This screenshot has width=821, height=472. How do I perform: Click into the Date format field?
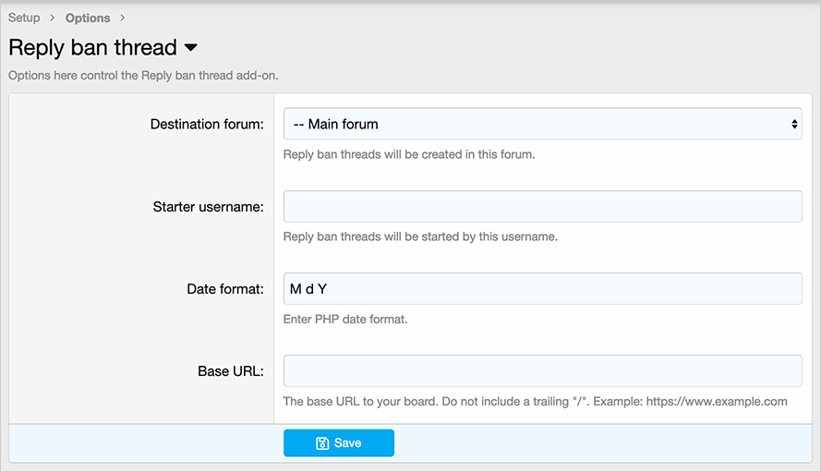pos(542,289)
